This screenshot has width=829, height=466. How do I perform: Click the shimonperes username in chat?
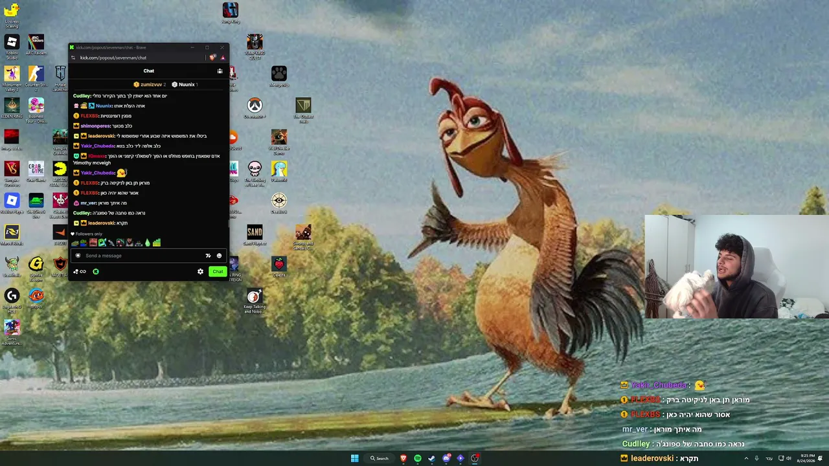[x=95, y=126]
